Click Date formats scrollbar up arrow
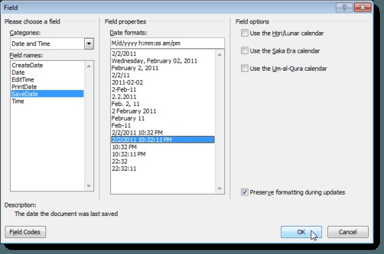Screen dimensions: 384x254 click(220, 55)
